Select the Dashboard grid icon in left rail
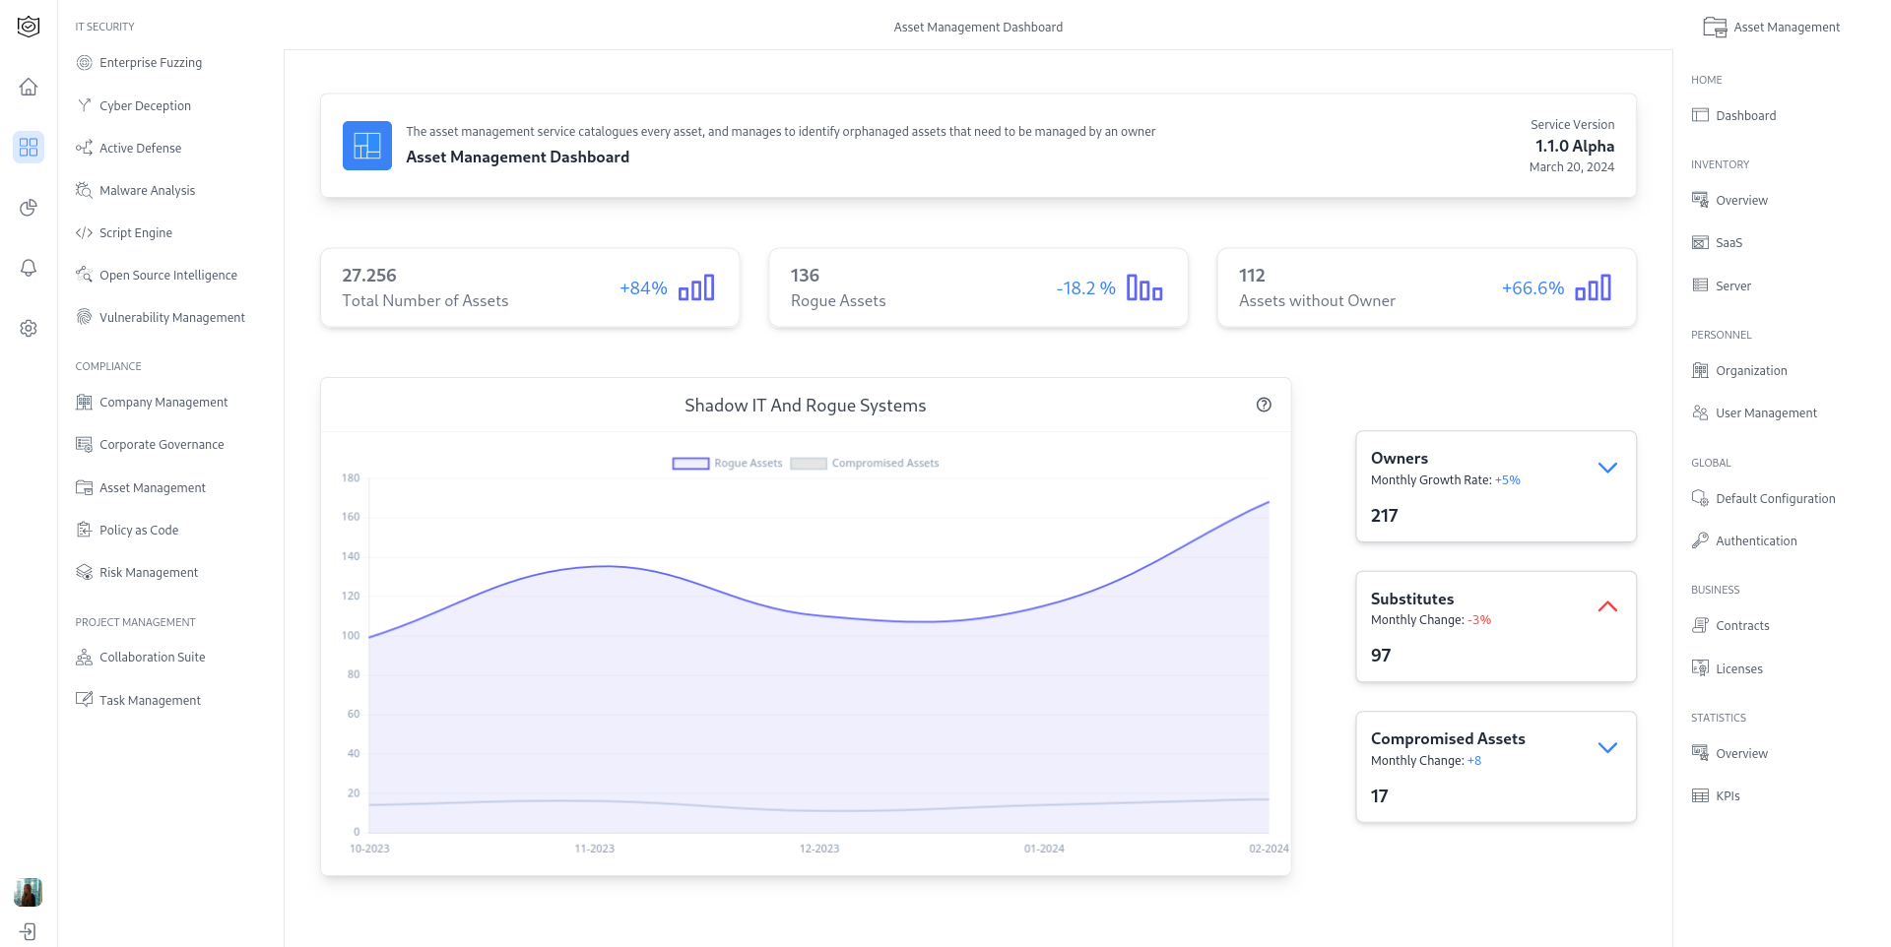Image resolution: width=1891 pixels, height=947 pixels. 29,147
